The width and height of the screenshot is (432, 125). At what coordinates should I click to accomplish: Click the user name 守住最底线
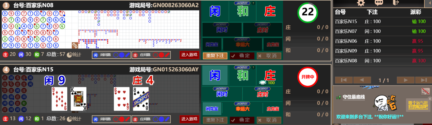[353, 97]
